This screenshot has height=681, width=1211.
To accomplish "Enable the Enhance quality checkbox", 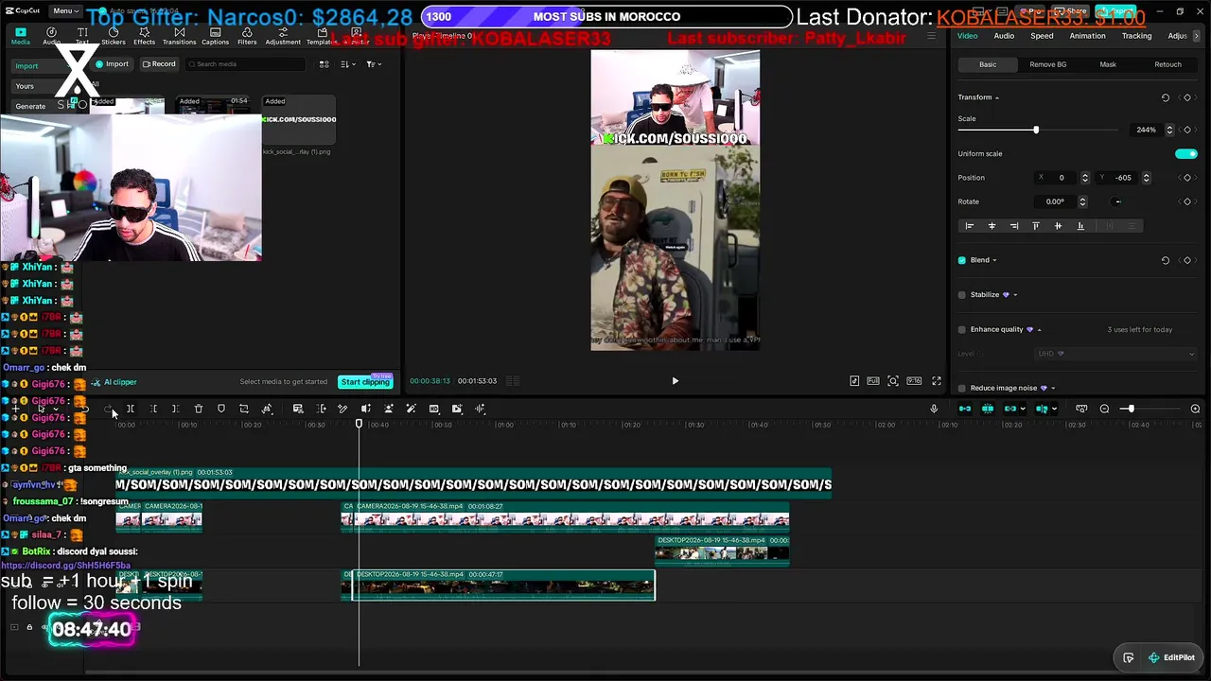I will pos(962,329).
